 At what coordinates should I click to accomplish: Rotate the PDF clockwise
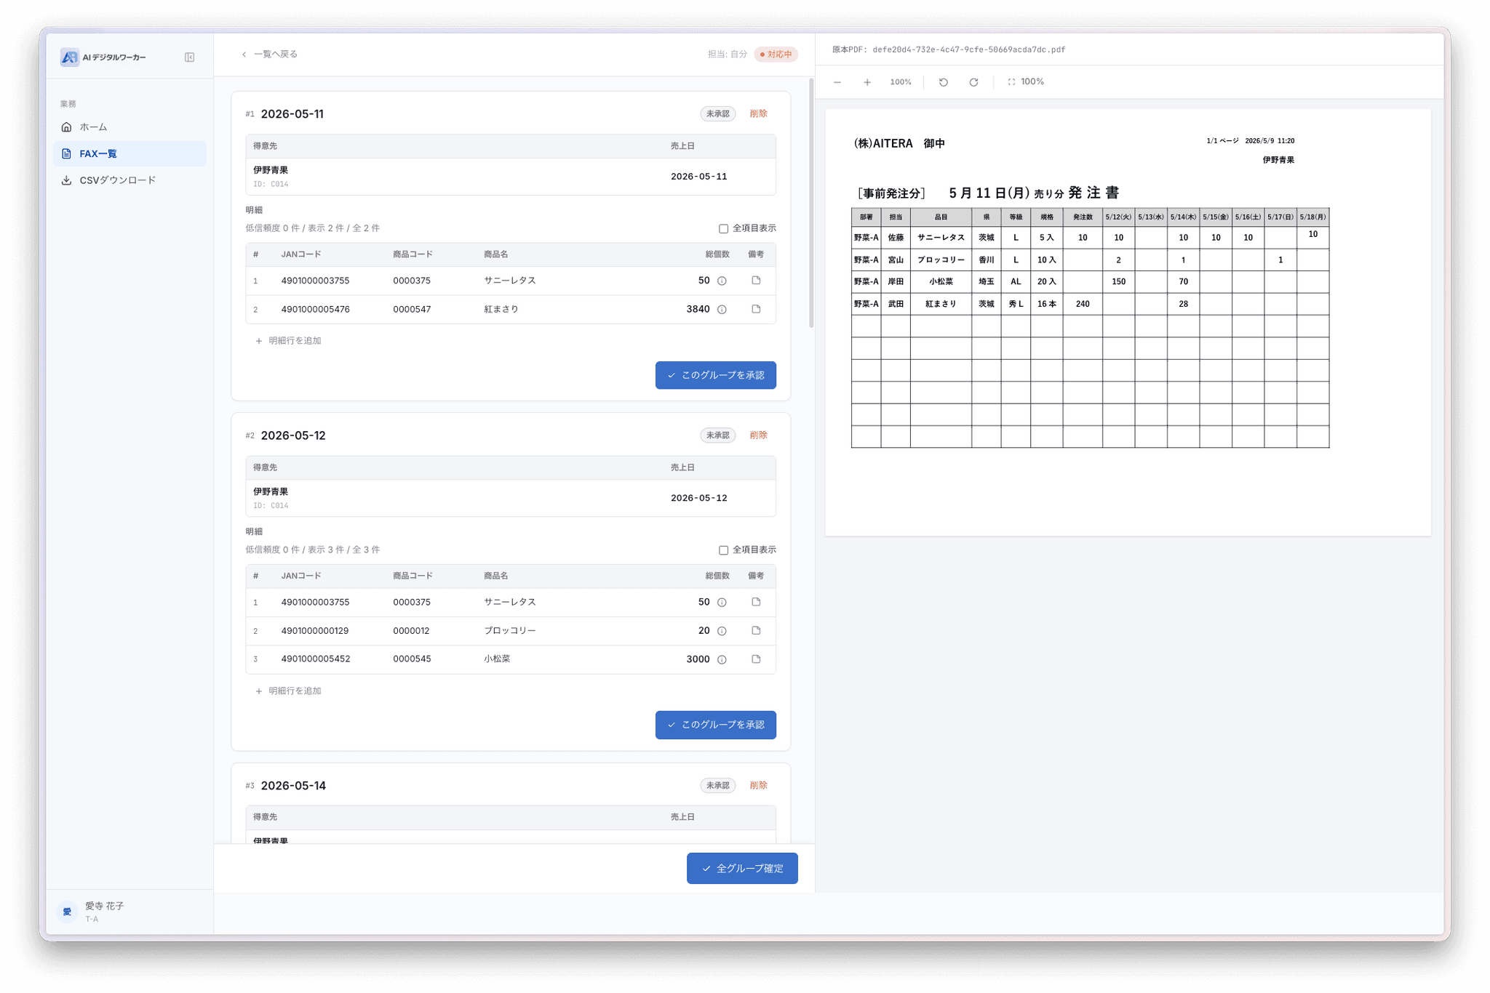point(973,82)
